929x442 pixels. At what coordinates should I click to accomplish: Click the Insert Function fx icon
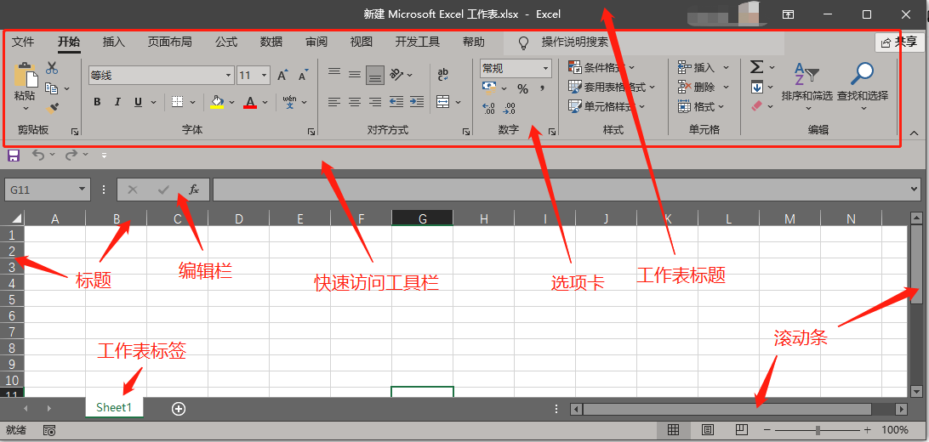pos(194,190)
